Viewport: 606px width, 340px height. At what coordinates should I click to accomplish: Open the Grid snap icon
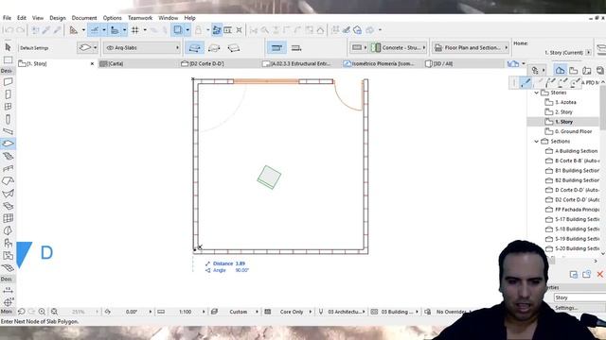(x=134, y=29)
